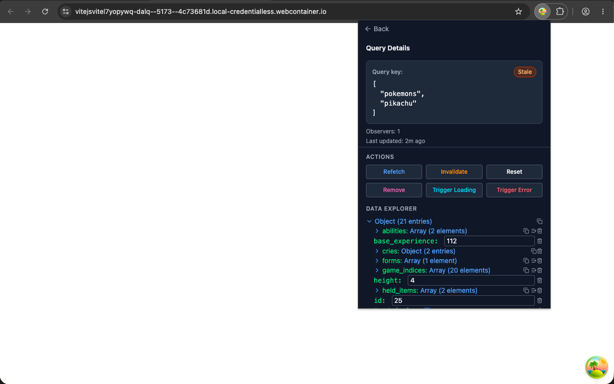Trigger Error state for the query
The width and height of the screenshot is (614, 384).
pos(514,190)
